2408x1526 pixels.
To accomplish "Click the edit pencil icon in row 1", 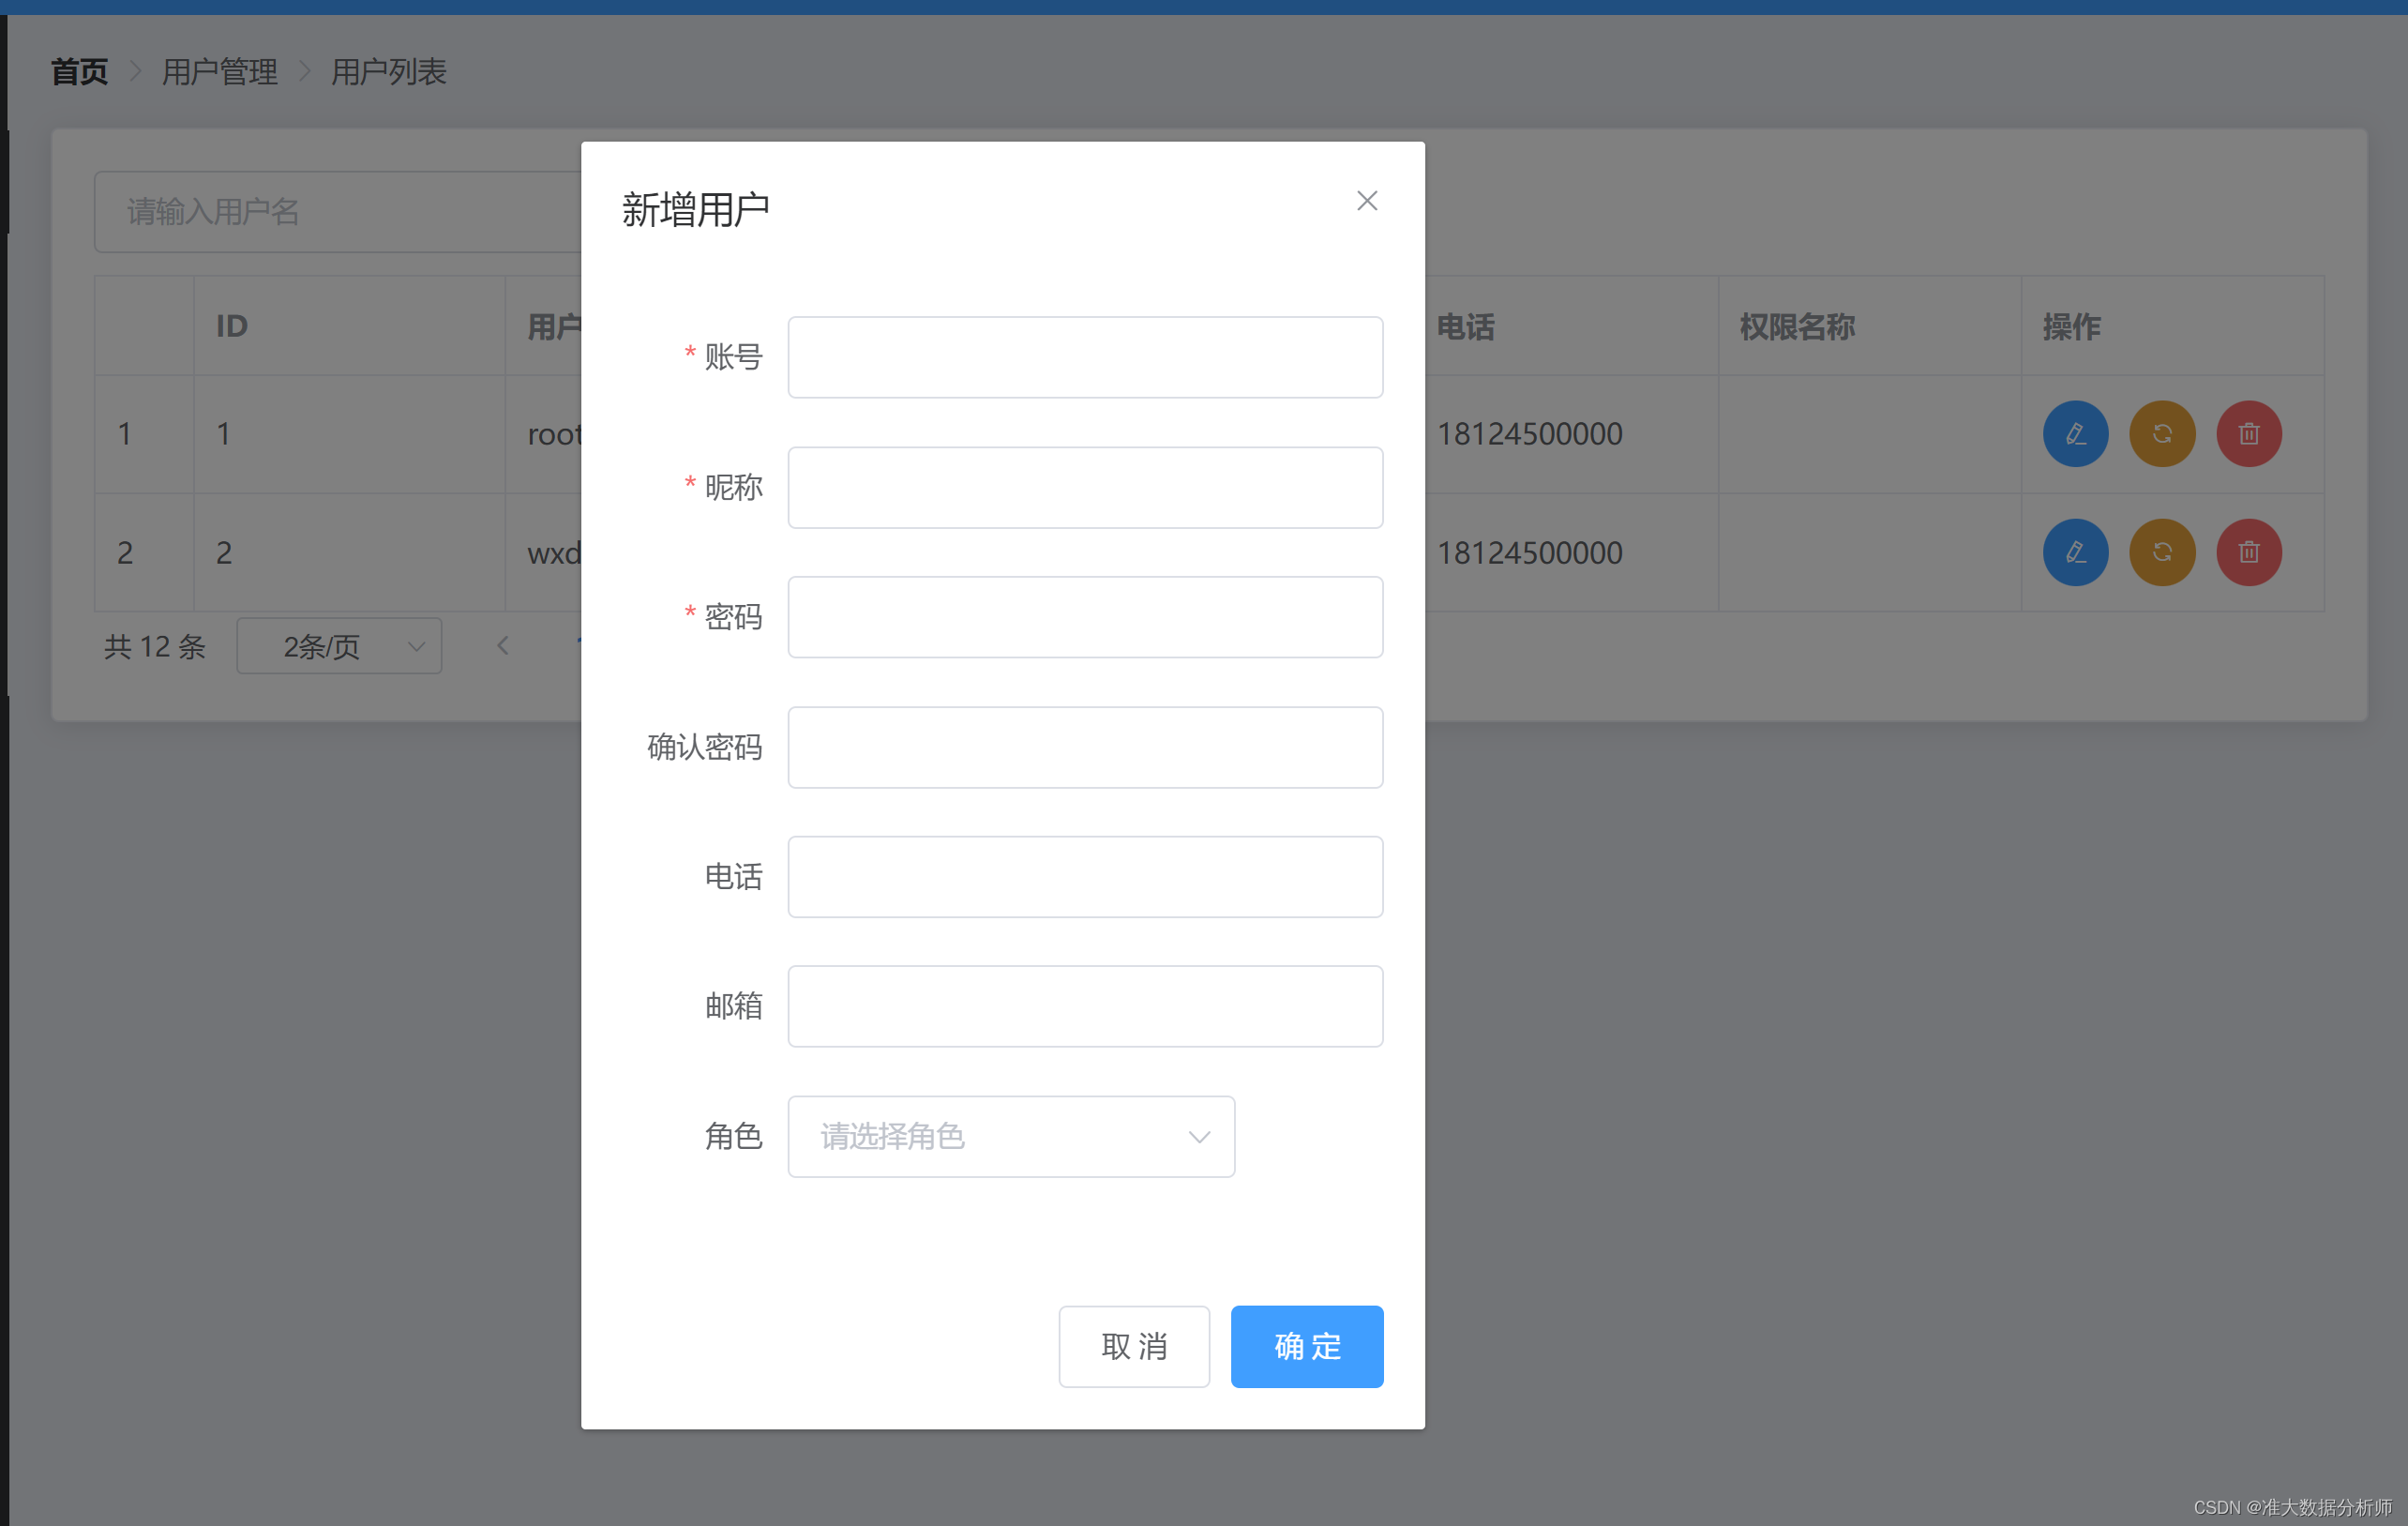I will [2075, 434].
